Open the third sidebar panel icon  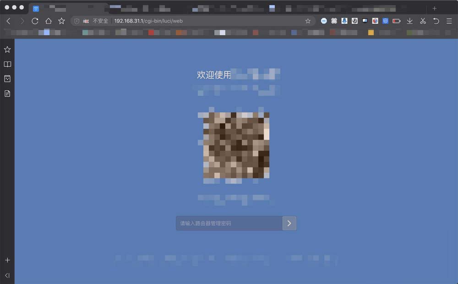[7, 79]
